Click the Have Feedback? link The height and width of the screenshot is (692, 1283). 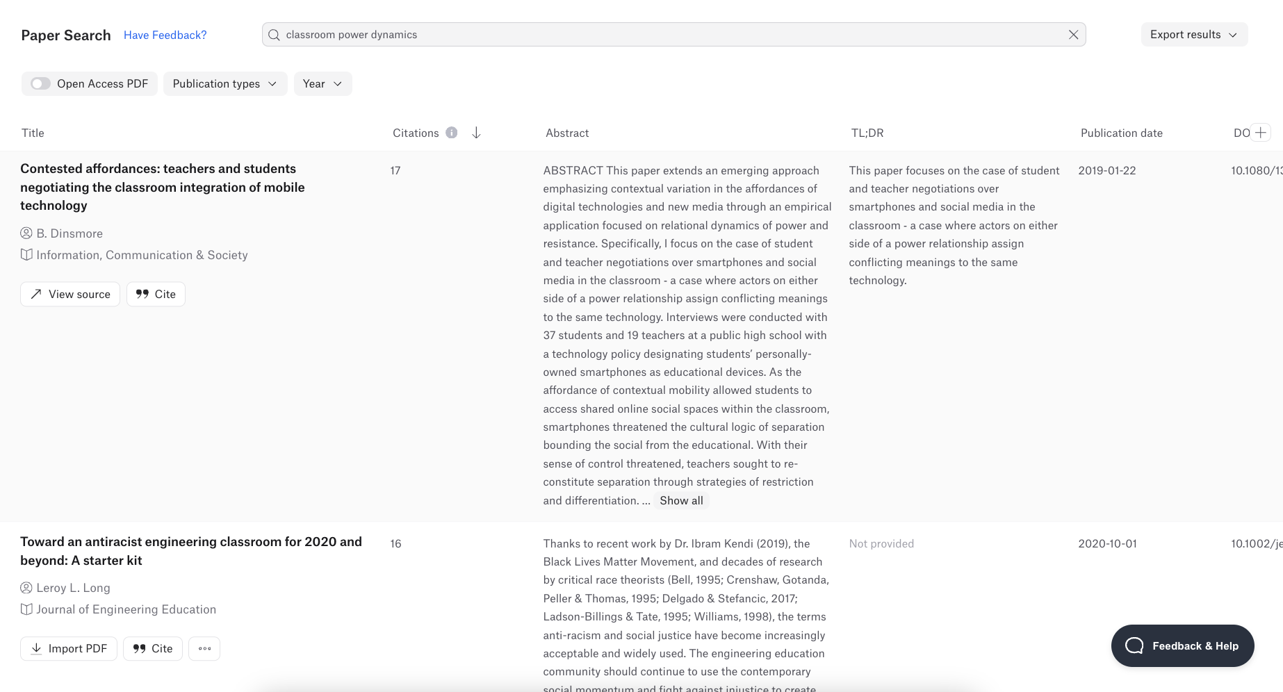(x=165, y=35)
